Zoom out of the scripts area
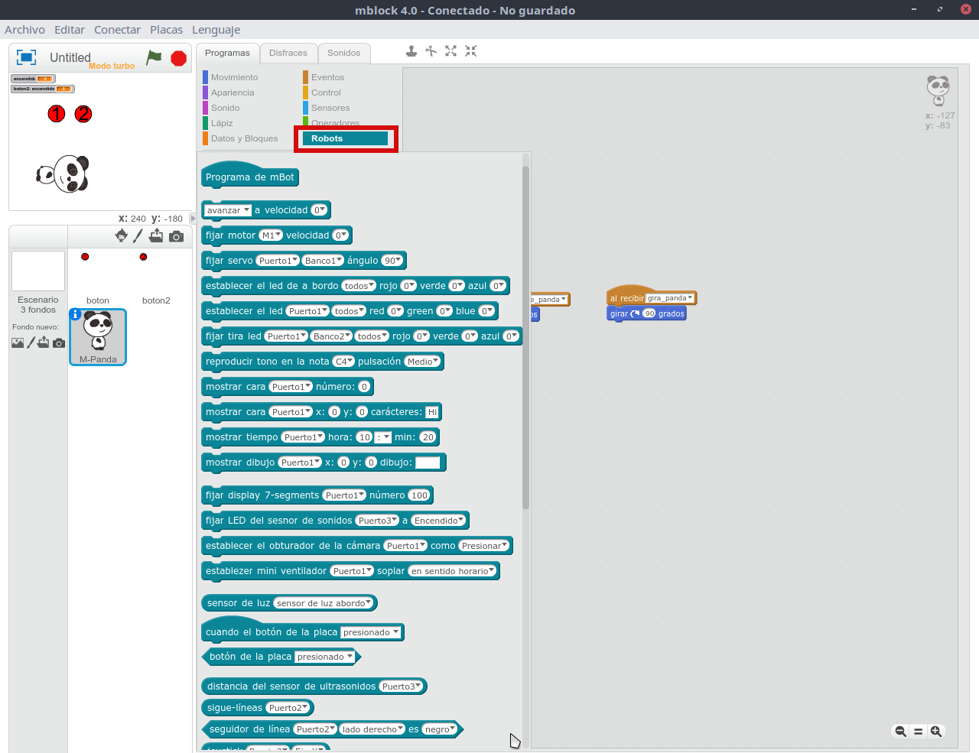Viewport: 979px width, 753px height. (900, 732)
